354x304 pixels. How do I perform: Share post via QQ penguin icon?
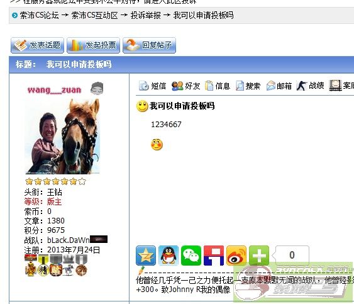coord(169,256)
